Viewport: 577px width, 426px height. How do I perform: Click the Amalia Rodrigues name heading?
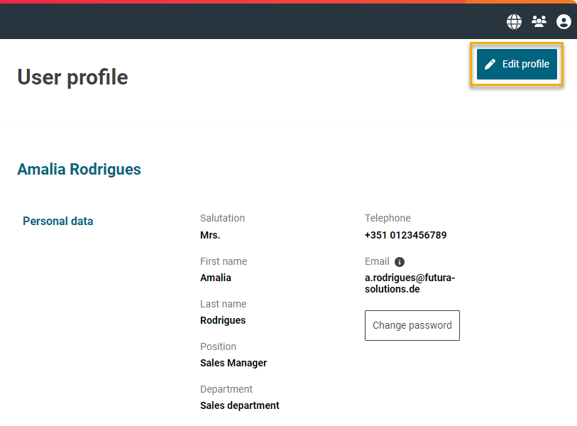click(79, 169)
